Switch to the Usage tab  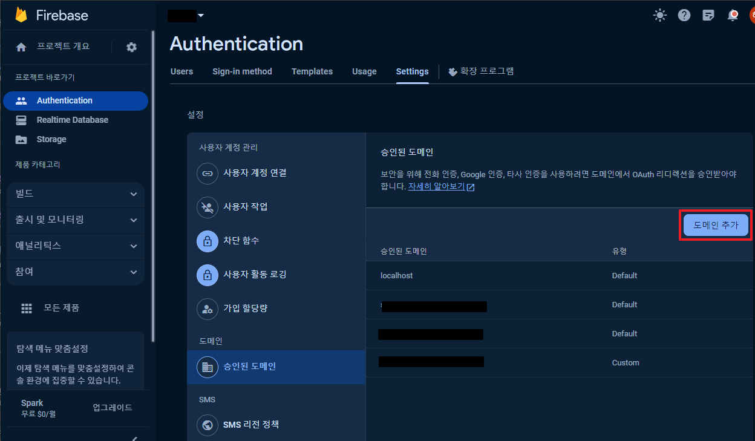click(364, 71)
